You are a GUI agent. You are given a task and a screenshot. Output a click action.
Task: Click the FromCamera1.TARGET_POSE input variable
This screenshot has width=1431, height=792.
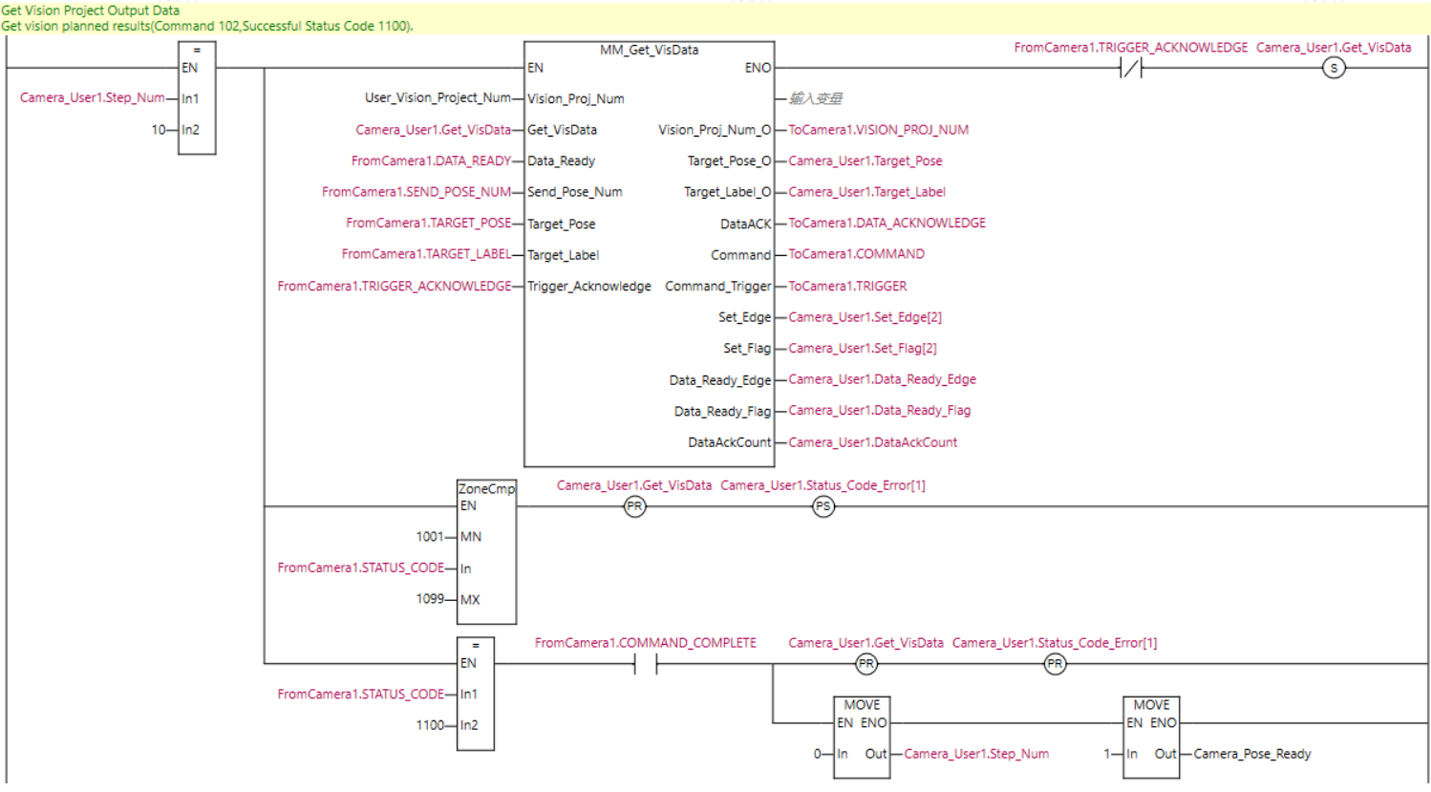(x=429, y=223)
